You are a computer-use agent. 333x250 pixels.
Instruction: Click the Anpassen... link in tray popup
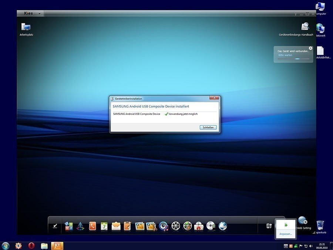[x=286, y=234]
